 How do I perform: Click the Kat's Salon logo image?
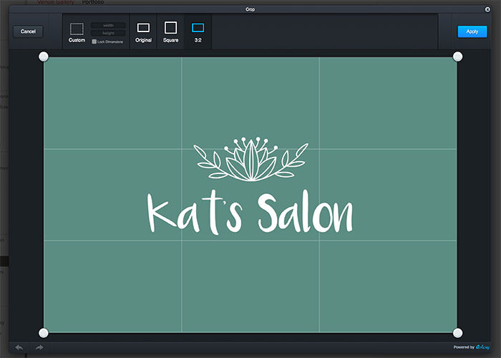(x=250, y=186)
